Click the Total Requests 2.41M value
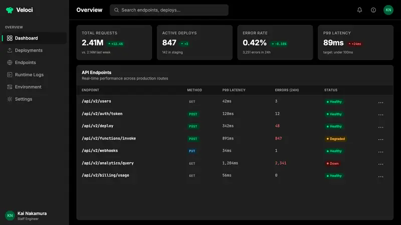 [x=93, y=42]
